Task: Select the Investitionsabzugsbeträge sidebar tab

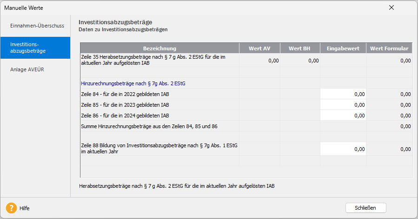Action: [x=35, y=48]
